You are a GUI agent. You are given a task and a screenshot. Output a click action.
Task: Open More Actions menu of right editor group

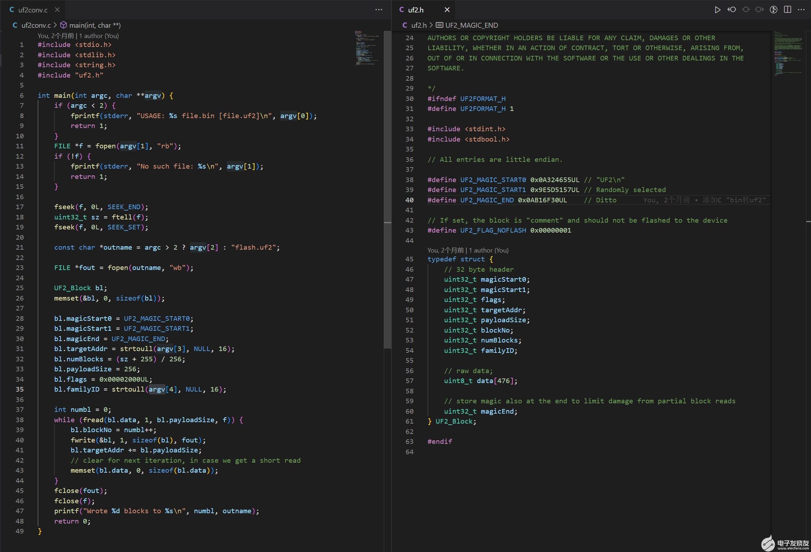pyautogui.click(x=801, y=10)
